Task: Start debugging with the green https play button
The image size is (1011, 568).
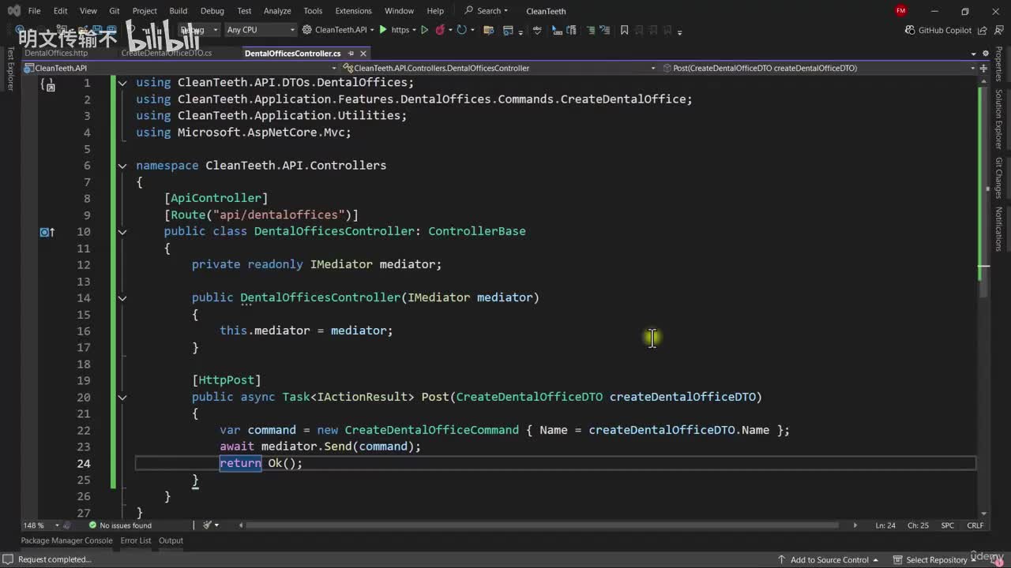Action: (x=384, y=30)
